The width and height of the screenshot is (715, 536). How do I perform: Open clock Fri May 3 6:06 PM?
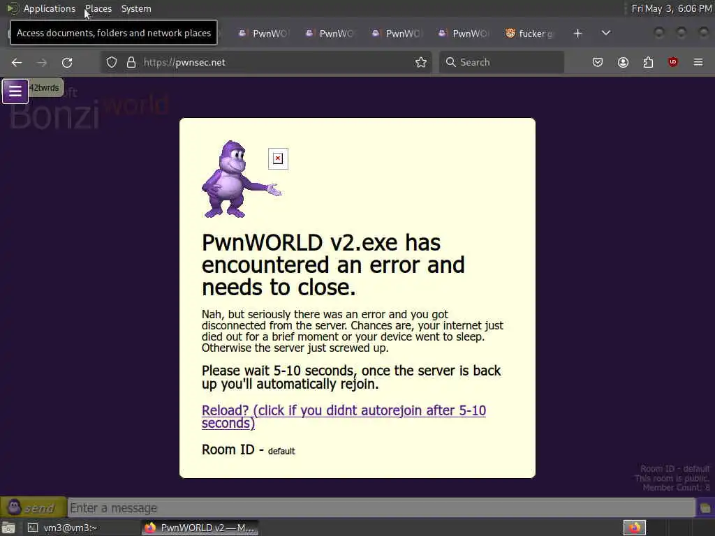(671, 8)
